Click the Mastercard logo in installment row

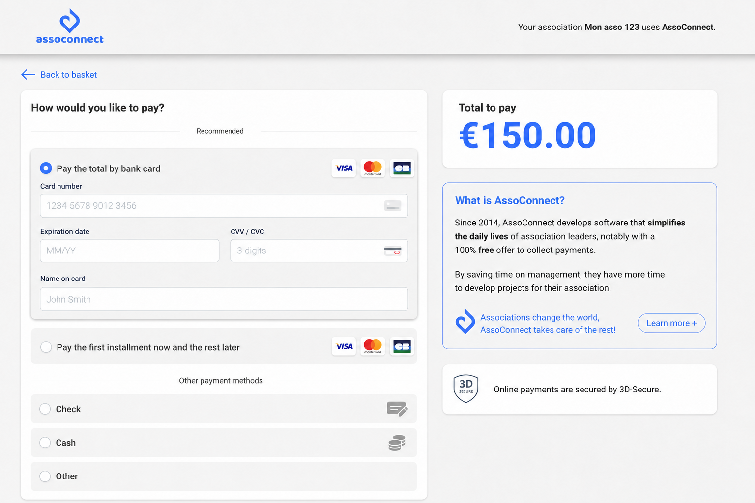point(373,346)
